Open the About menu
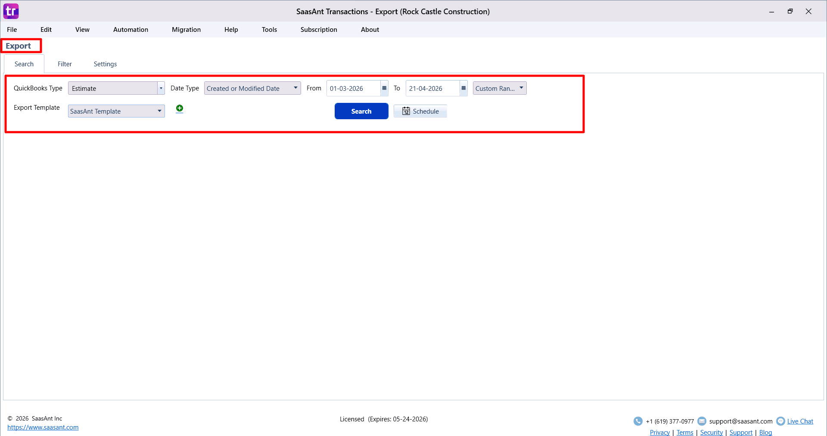827x436 pixels. point(370,30)
